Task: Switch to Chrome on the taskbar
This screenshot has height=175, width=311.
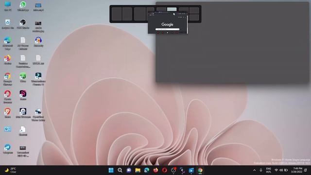Action: (x=200, y=170)
